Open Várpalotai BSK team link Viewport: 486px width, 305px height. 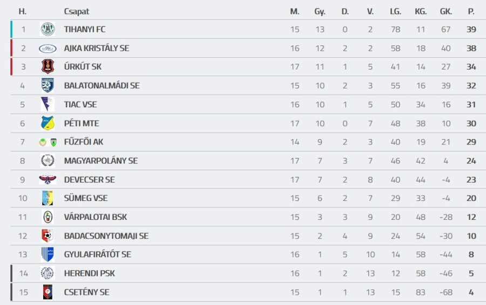[x=95, y=217]
